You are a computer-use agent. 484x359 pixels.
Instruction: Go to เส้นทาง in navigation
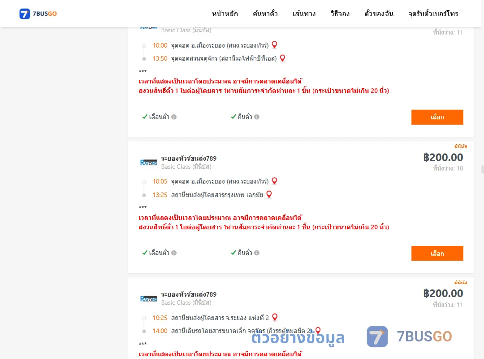(304, 13)
